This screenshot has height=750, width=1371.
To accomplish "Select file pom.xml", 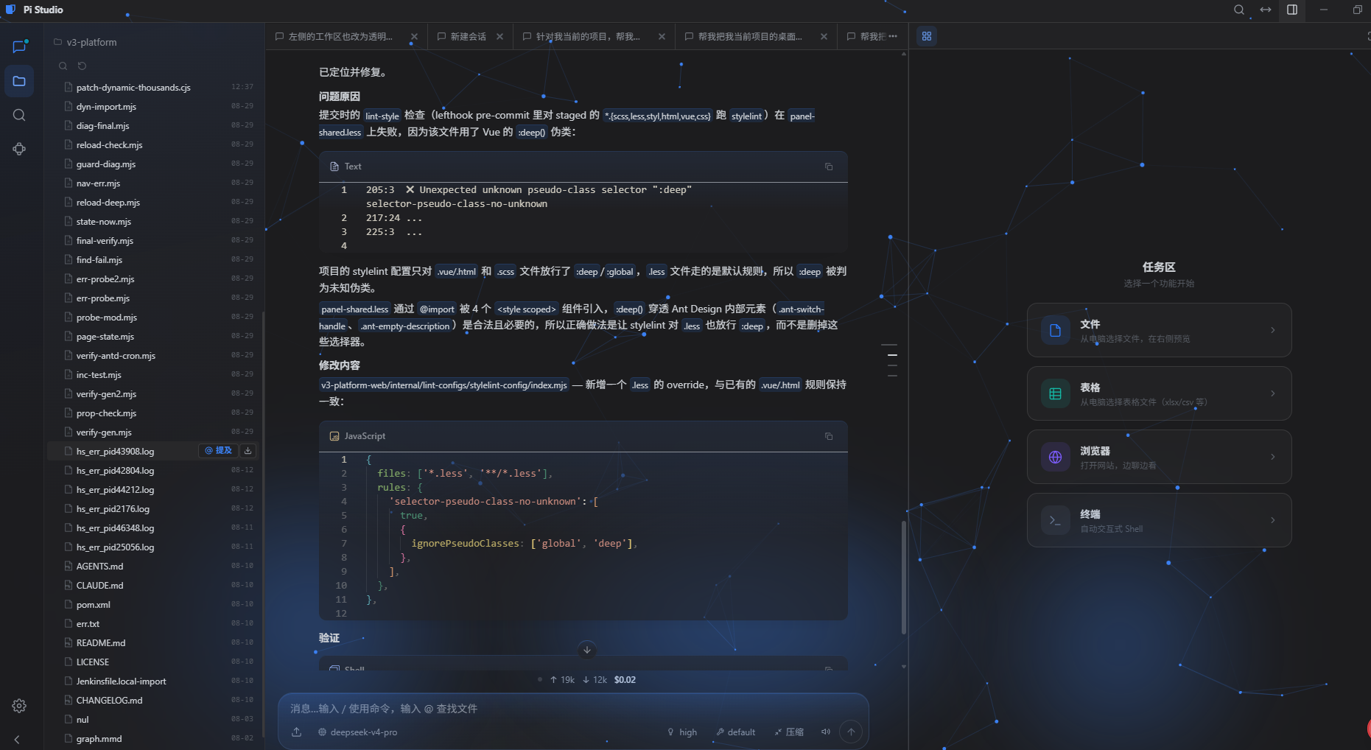I will point(152,604).
